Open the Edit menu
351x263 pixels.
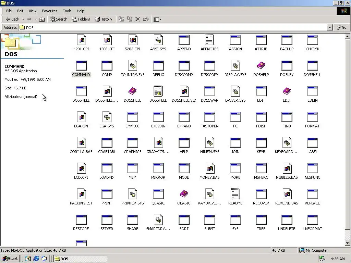[20, 11]
